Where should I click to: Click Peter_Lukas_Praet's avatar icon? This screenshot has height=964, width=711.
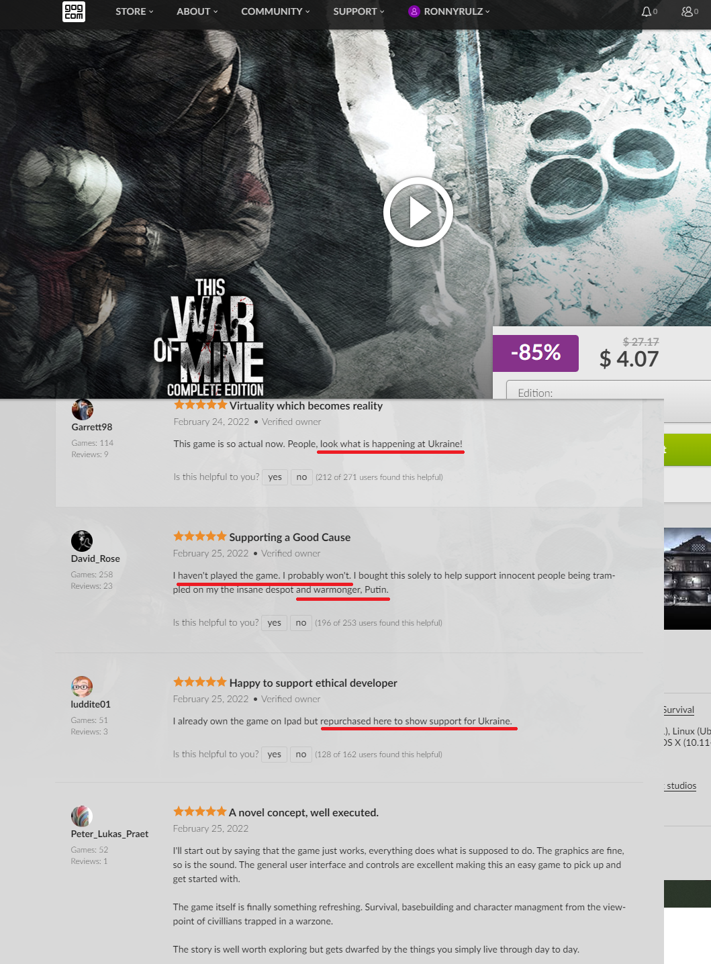click(82, 816)
